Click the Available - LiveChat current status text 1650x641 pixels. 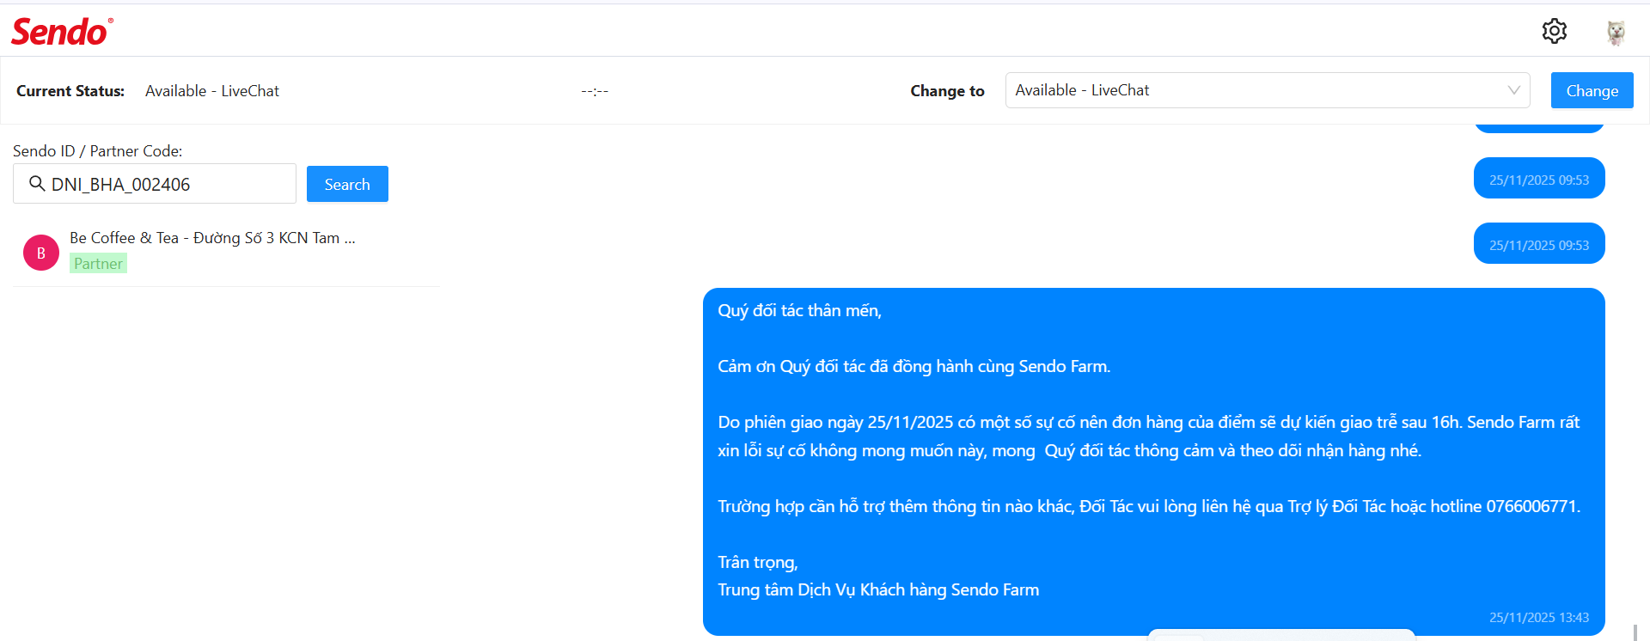pos(212,91)
